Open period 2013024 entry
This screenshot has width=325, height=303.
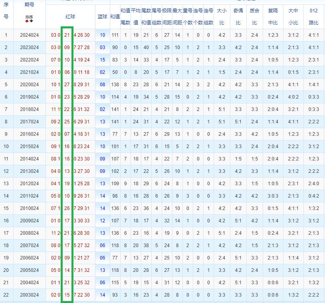tap(29, 171)
